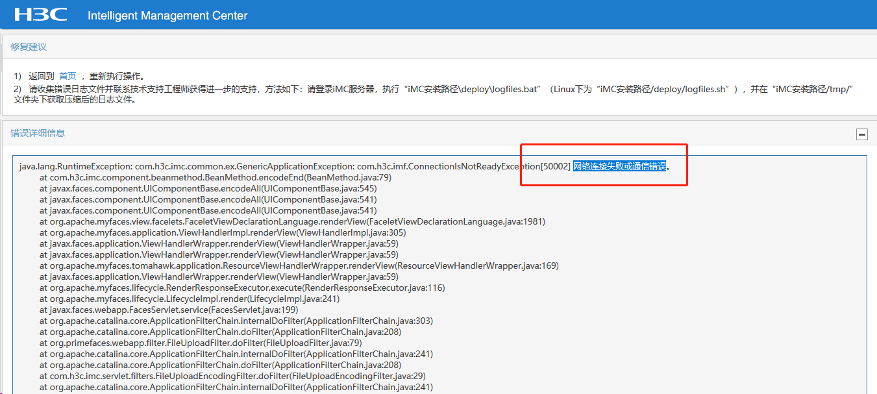Click the RenderResponseExecutor.execute line
The image size is (877, 394).
click(x=242, y=288)
